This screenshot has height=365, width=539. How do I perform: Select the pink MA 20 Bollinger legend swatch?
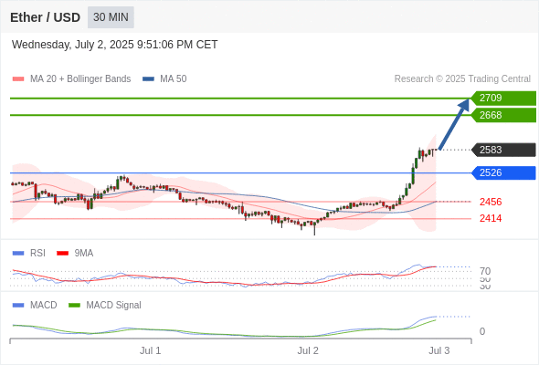(18, 79)
